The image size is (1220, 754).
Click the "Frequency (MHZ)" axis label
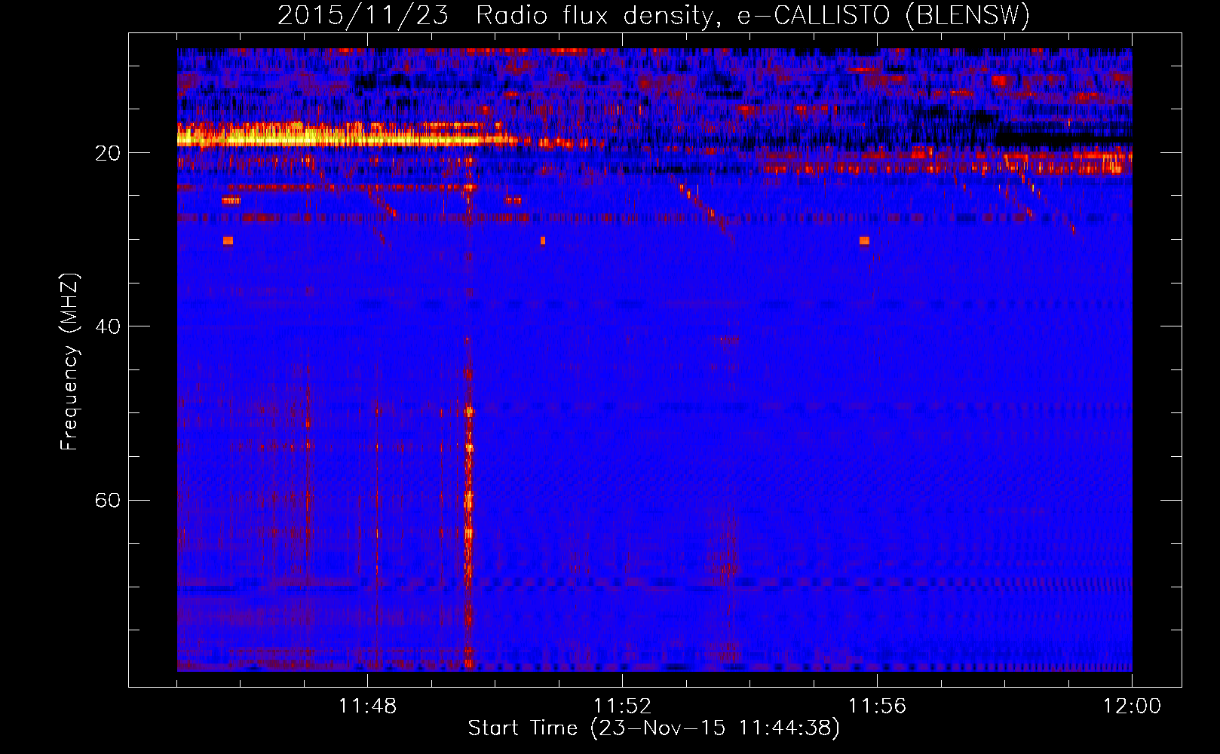coord(69,363)
